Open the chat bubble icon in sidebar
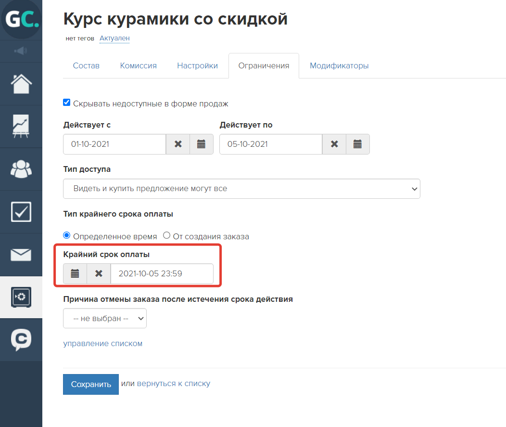 tap(21, 340)
